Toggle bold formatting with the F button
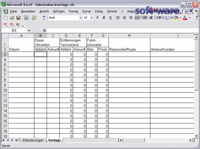The image size is (200, 149). pos(98,18)
